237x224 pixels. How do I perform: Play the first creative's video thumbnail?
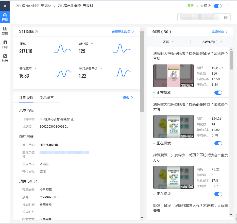point(173,75)
